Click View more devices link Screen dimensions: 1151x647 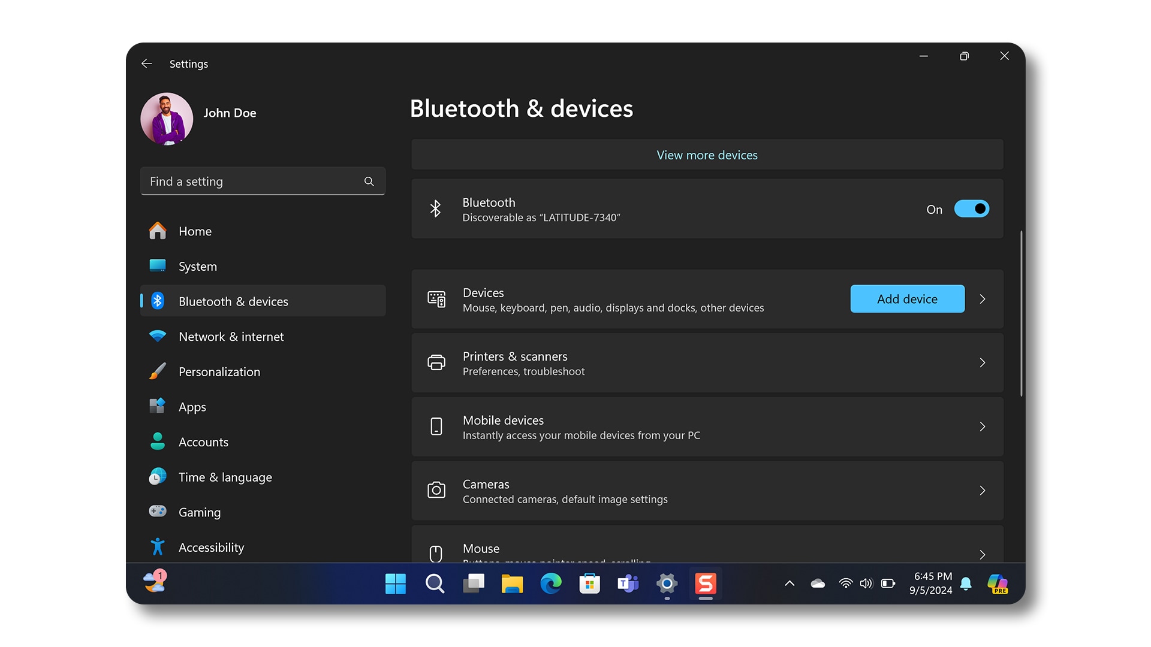[707, 154]
